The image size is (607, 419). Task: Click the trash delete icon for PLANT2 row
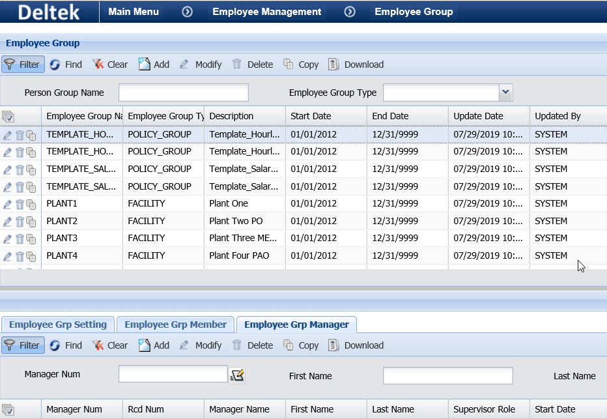(x=20, y=222)
